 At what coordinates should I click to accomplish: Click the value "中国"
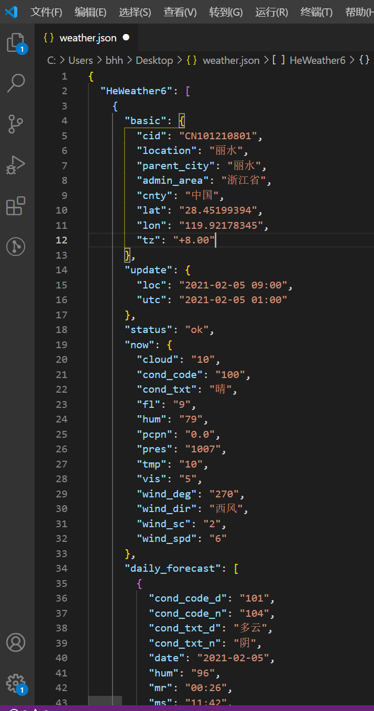(x=202, y=195)
